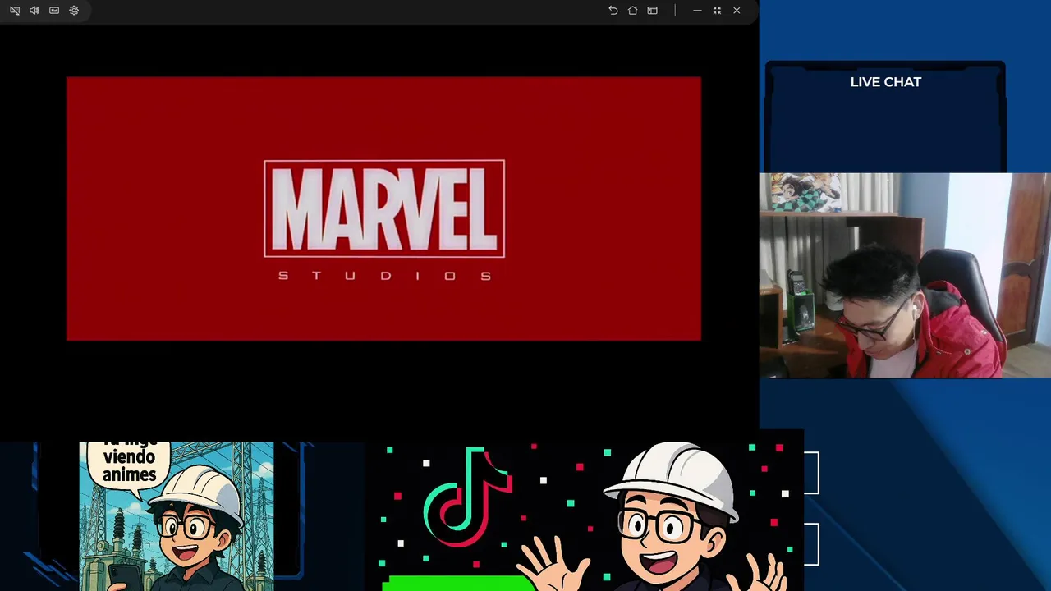The image size is (1051, 591).
Task: Mute the sound using the speaker icon
Action: pyautogui.click(x=34, y=11)
